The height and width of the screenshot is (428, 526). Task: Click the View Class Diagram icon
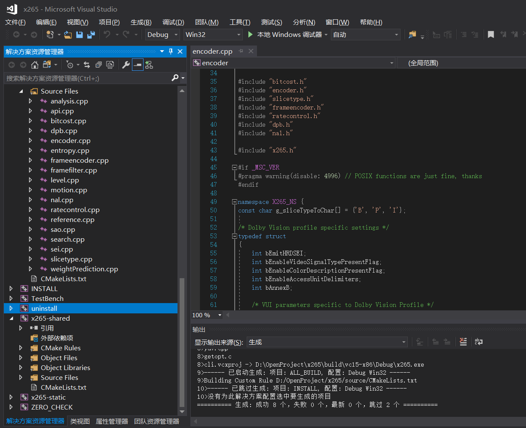point(149,65)
